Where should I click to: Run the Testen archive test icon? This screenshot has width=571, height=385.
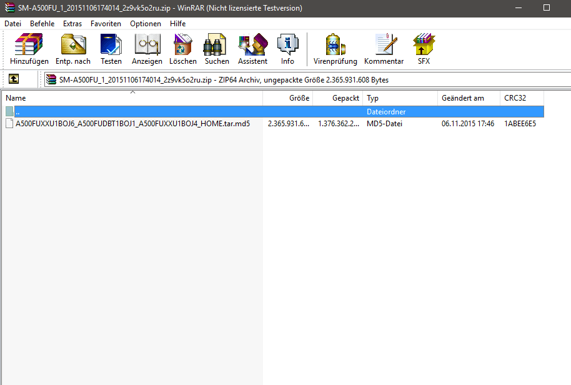111,44
